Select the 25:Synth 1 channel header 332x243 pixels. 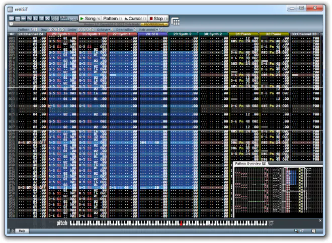click(x=61, y=34)
